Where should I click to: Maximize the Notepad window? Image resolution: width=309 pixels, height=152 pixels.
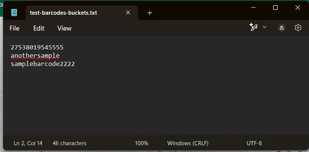(x=275, y=8)
